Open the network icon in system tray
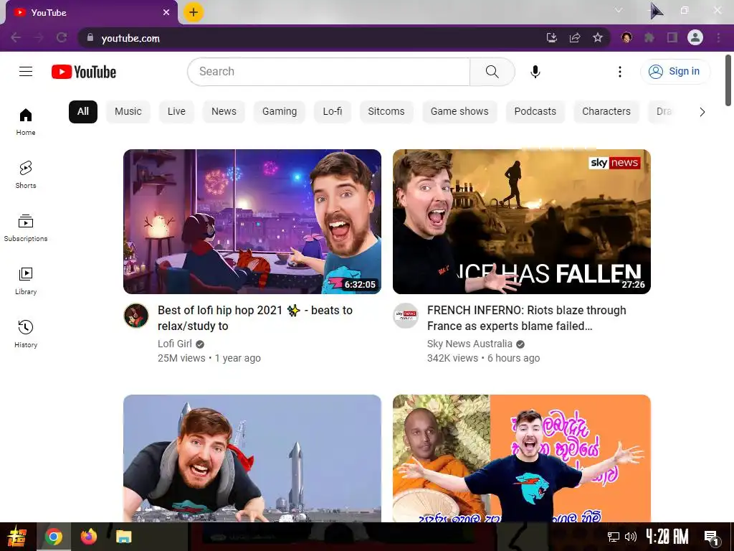This screenshot has width=734, height=551. 614,537
